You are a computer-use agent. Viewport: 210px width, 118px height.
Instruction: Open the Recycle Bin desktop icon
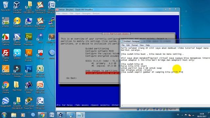(6, 6)
